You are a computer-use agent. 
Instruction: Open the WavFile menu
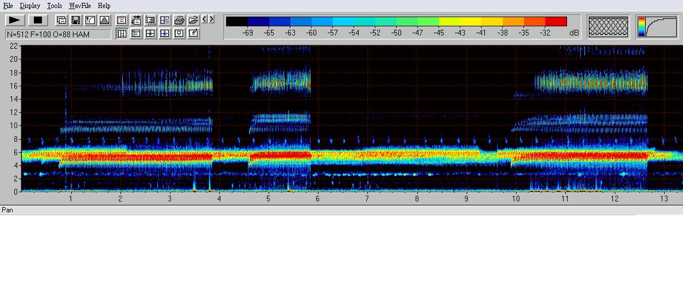(80, 5)
